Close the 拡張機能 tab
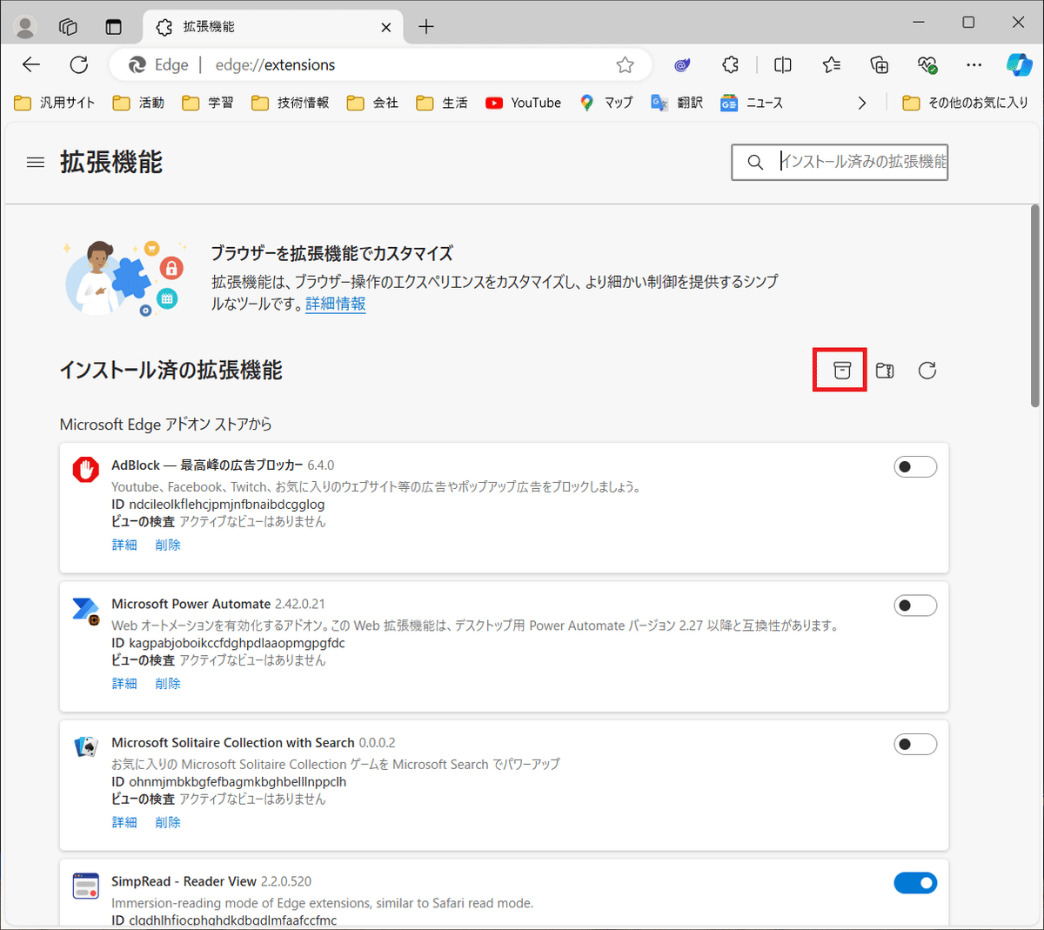The image size is (1044, 930). (x=386, y=28)
